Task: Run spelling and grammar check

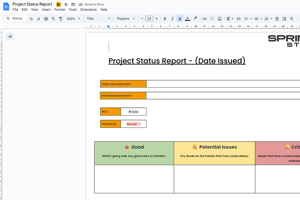Action: 53,19
